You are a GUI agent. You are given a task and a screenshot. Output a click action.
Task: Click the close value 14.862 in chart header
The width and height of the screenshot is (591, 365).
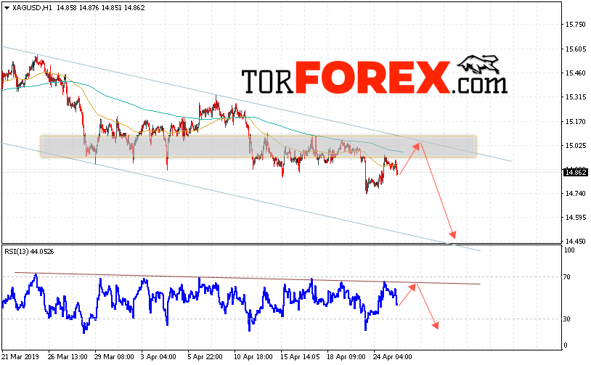pos(134,8)
